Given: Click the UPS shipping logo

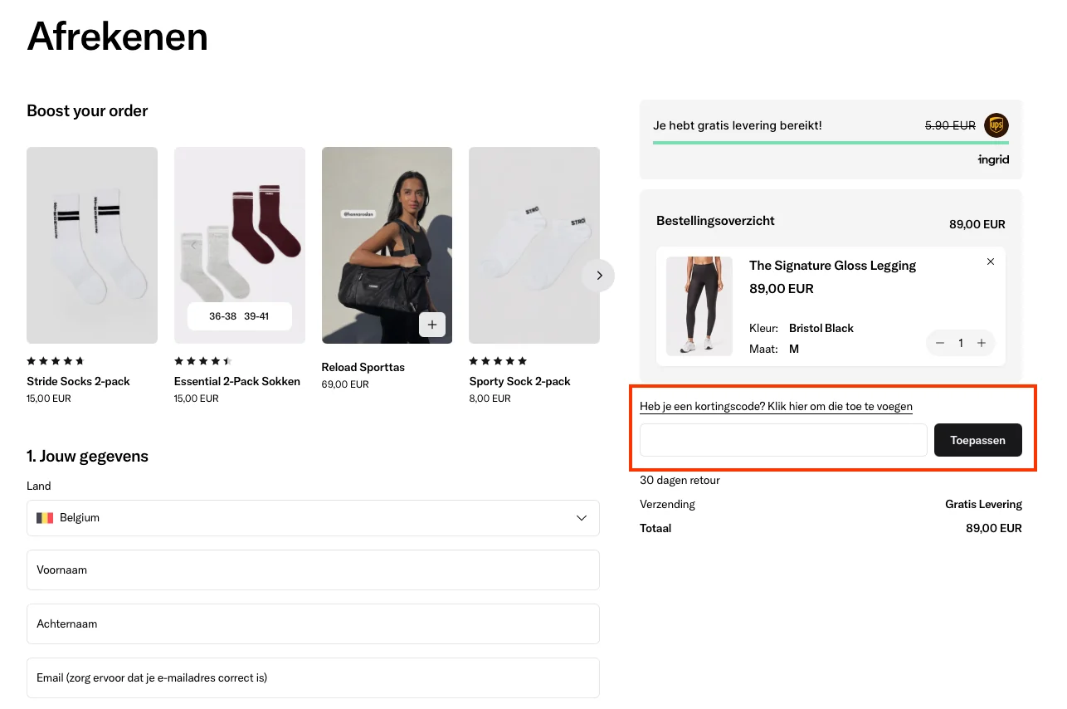Looking at the screenshot, I should (996, 125).
